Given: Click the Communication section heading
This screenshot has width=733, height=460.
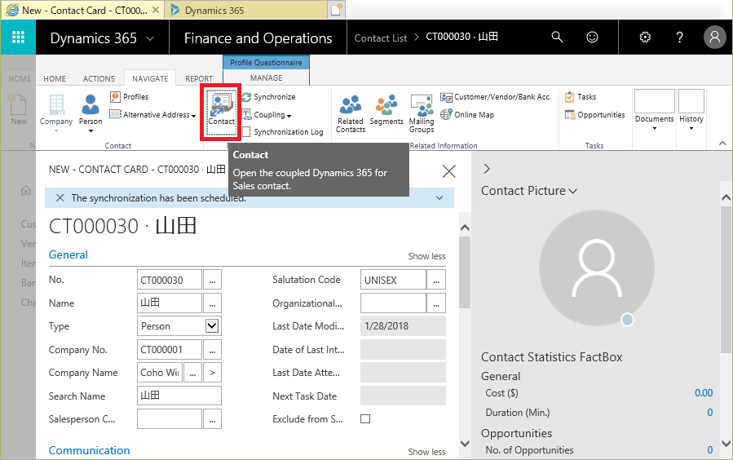Looking at the screenshot, I should (90, 450).
